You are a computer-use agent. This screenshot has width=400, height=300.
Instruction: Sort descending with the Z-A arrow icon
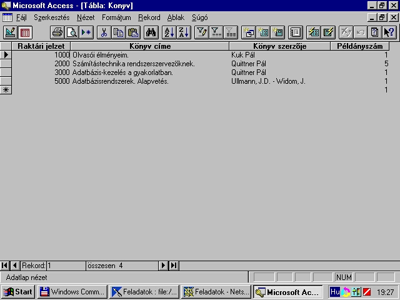point(183,32)
